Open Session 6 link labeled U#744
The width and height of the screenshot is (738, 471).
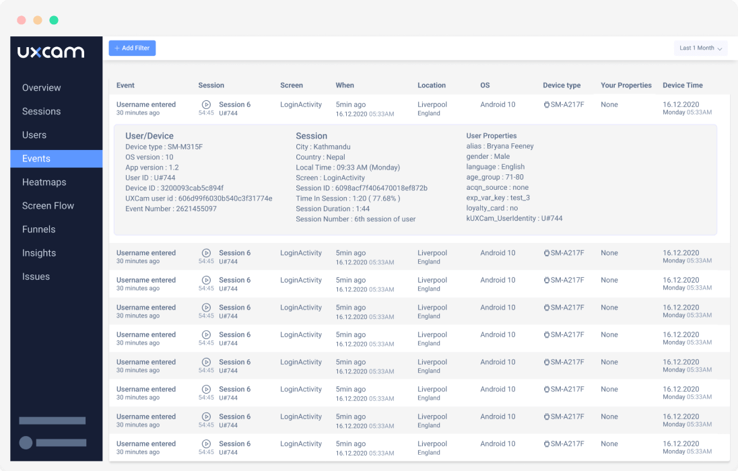(x=234, y=108)
